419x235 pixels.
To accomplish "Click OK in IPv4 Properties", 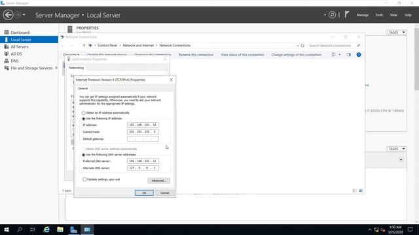I will point(144,193).
